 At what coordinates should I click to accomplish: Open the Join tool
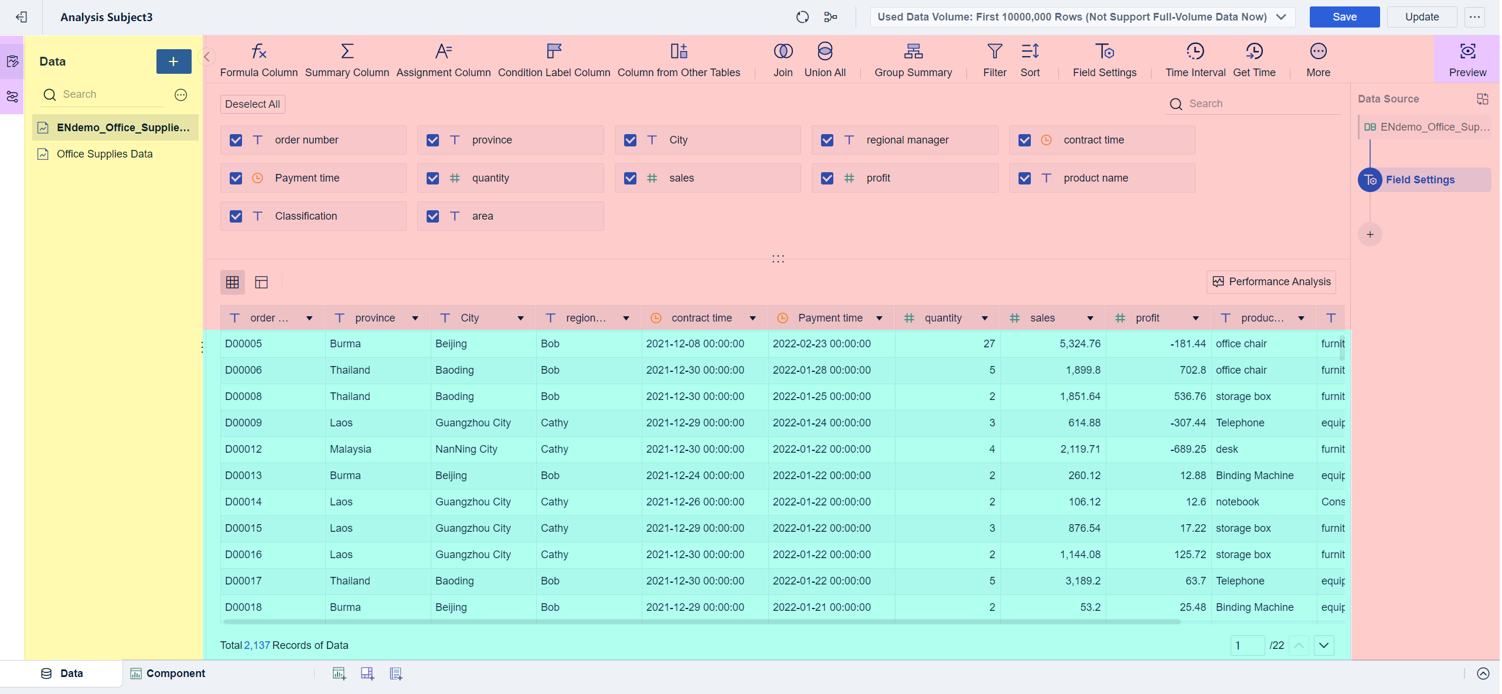[782, 59]
